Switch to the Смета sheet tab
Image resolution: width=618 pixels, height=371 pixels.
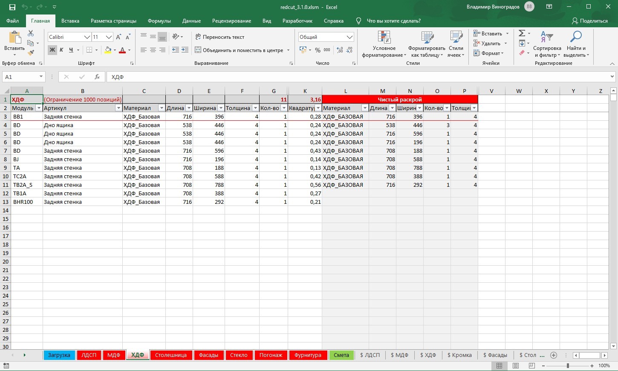pyautogui.click(x=341, y=355)
